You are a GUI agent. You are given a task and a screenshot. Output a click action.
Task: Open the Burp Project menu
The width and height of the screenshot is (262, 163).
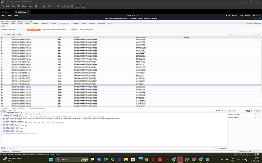pos(7,21)
